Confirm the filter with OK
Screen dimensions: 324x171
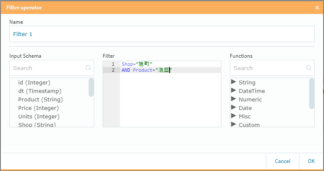311,161
